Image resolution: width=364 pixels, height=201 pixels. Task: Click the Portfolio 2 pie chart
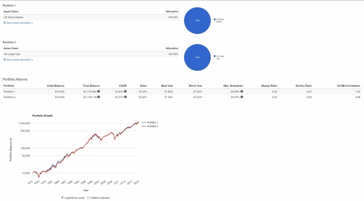[x=197, y=57]
